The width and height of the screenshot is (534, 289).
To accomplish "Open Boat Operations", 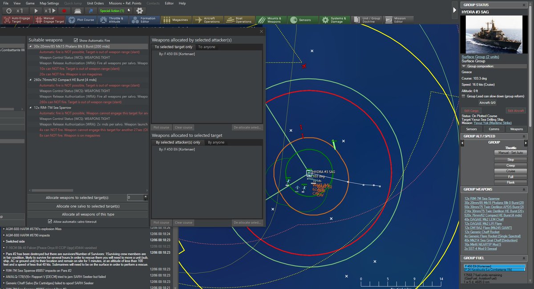I will tap(239, 20).
